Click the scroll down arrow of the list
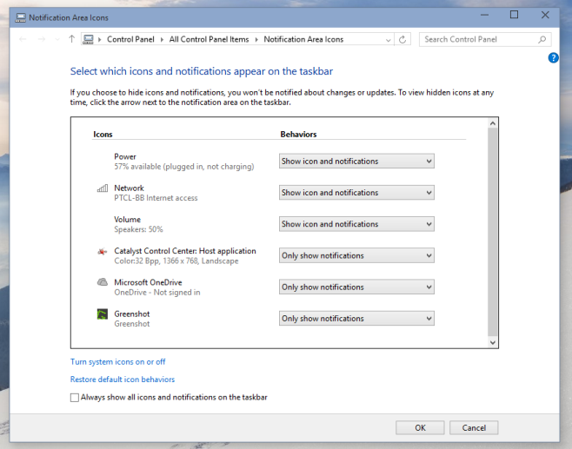The width and height of the screenshot is (572, 449). [493, 342]
